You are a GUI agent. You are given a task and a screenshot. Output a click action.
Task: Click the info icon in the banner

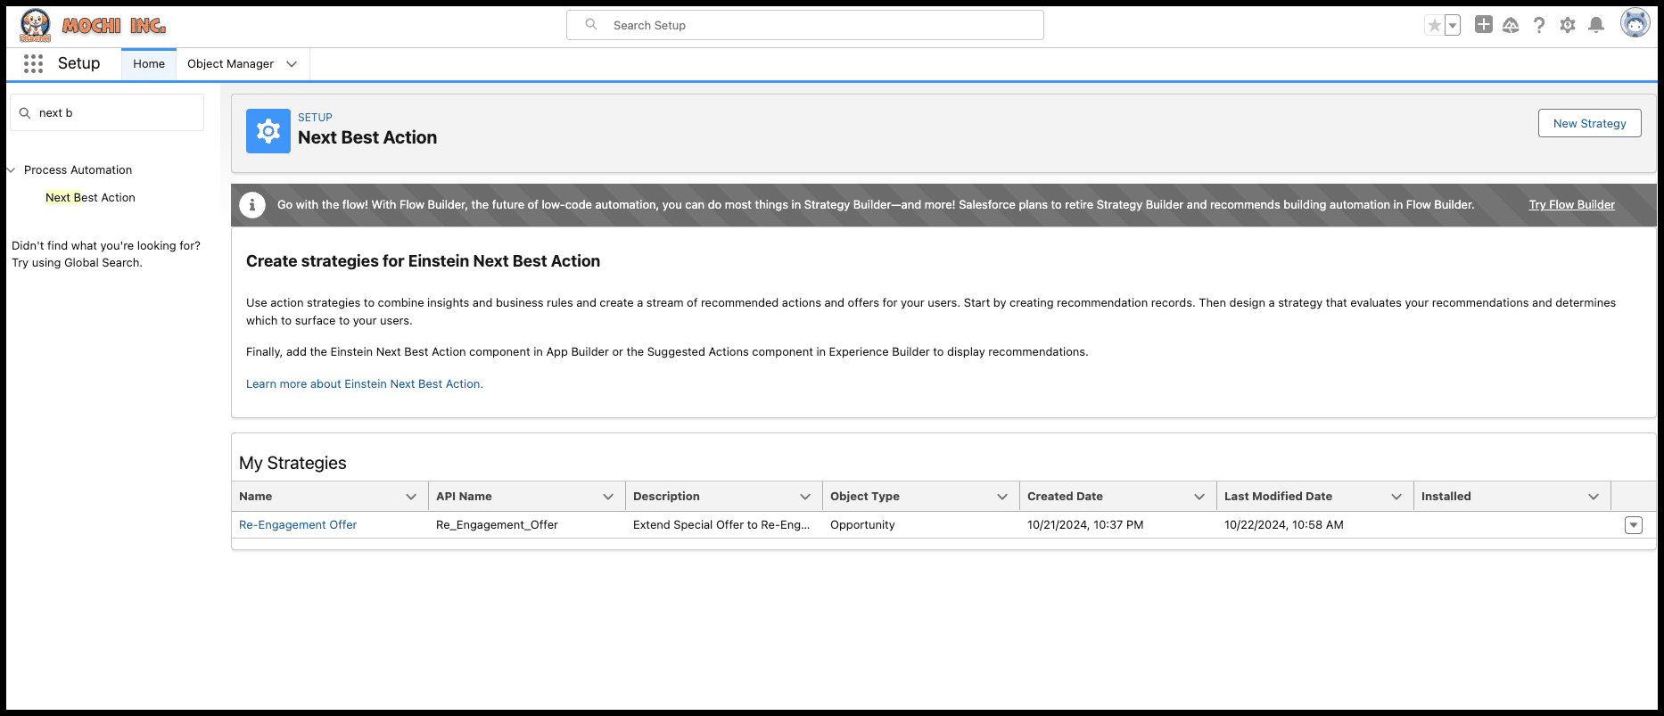click(x=252, y=205)
